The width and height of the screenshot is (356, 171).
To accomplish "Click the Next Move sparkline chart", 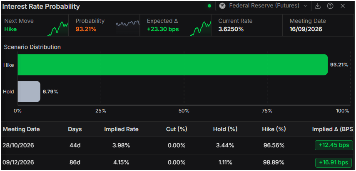I will [58, 29].
